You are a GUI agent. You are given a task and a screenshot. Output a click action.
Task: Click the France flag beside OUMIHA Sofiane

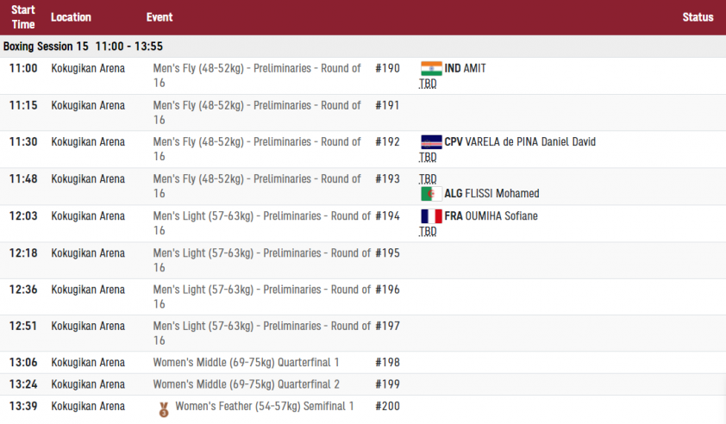pyautogui.click(x=431, y=216)
